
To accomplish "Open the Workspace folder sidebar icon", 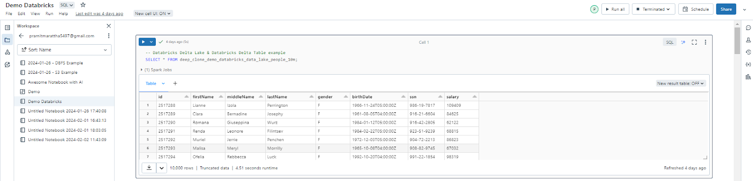I will tap(7, 40).
